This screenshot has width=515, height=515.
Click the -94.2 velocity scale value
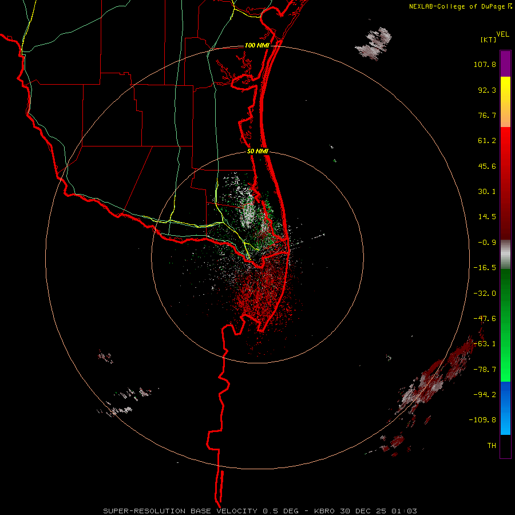(485, 394)
